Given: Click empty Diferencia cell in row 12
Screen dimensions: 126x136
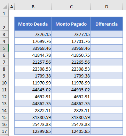Looking at the screenshot, I should [107, 97].
